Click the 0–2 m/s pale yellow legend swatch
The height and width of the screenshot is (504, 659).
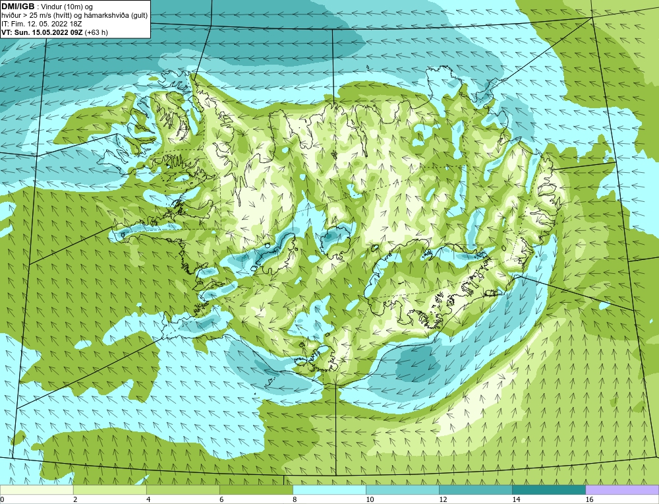coord(36,489)
